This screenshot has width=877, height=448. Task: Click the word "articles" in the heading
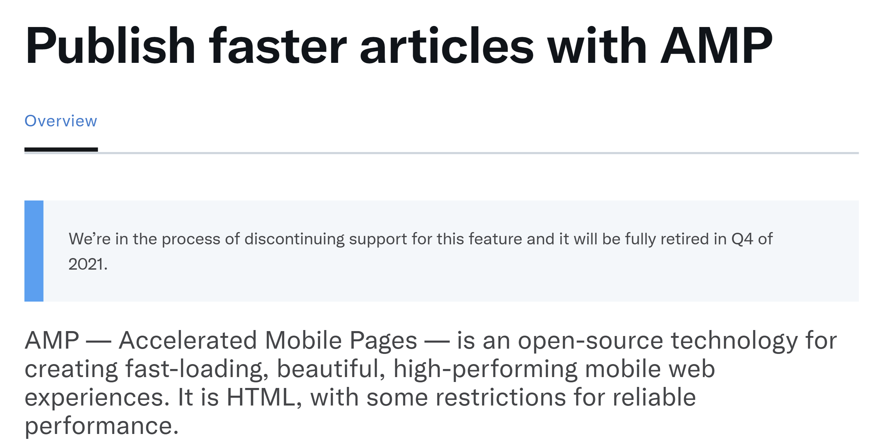pyautogui.click(x=447, y=46)
